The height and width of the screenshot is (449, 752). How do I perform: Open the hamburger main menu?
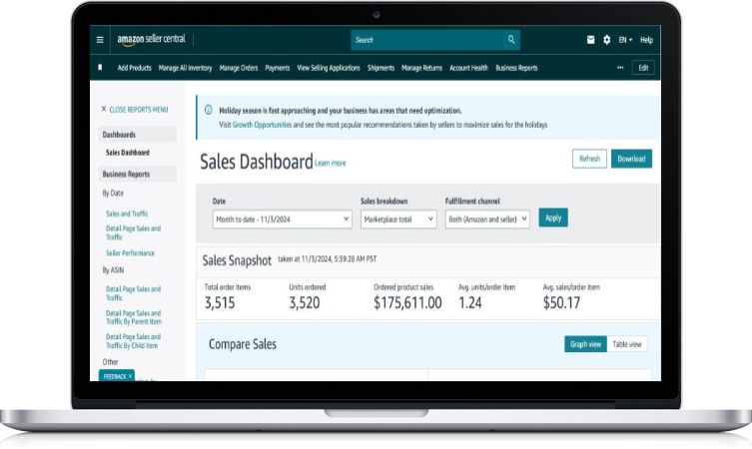point(100,40)
